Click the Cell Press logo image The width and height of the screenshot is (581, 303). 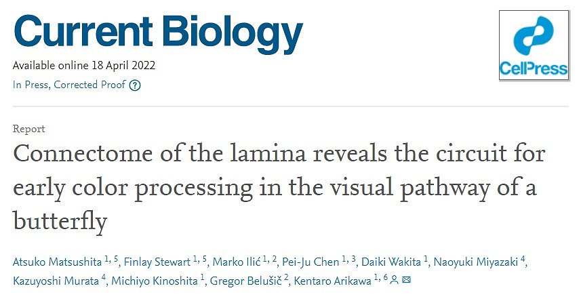pyautogui.click(x=534, y=45)
